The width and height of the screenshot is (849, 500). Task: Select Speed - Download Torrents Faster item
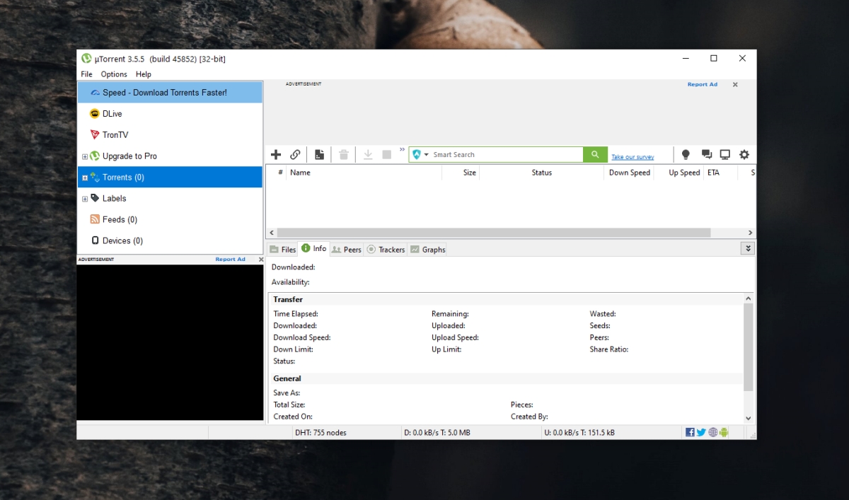pos(170,93)
